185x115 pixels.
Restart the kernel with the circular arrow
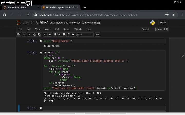coord(69,34)
